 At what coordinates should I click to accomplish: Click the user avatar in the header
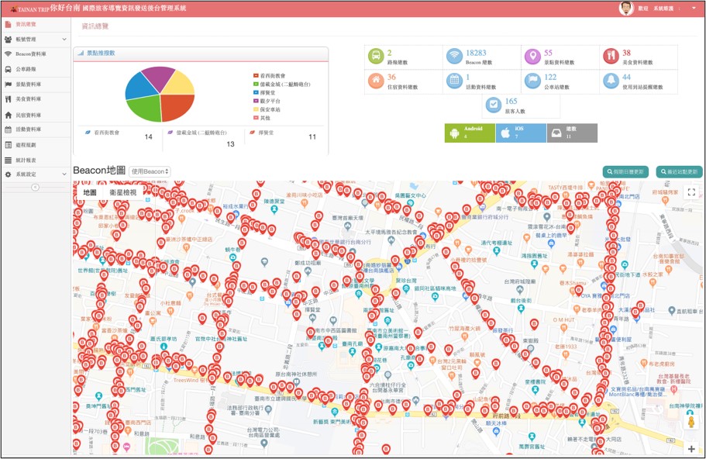626,8
